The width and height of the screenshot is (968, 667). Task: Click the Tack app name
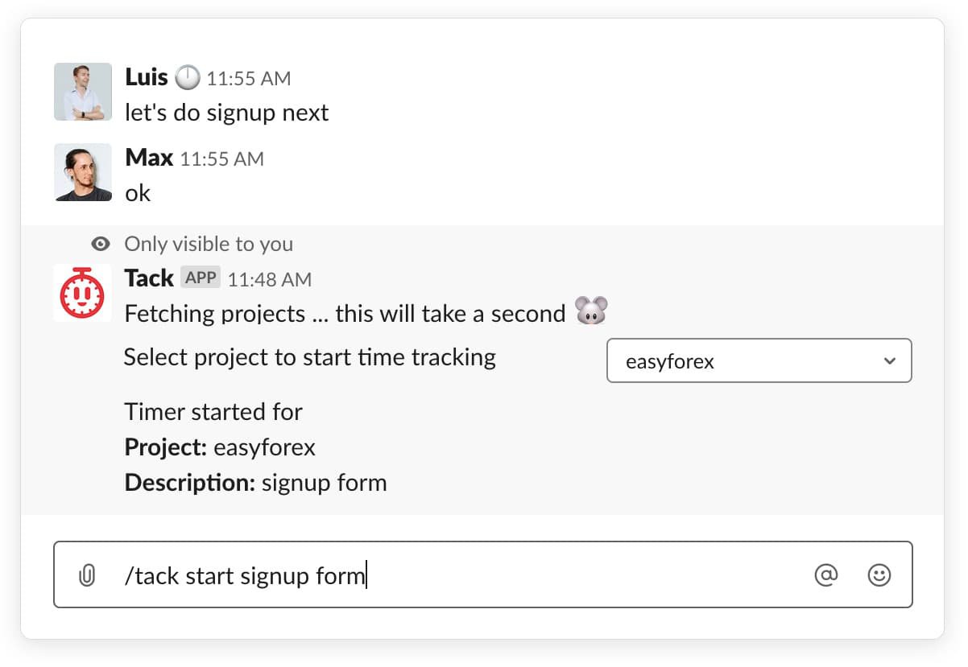pos(149,278)
